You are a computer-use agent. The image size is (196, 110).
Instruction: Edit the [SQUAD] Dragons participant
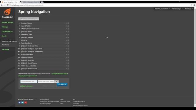66,37
